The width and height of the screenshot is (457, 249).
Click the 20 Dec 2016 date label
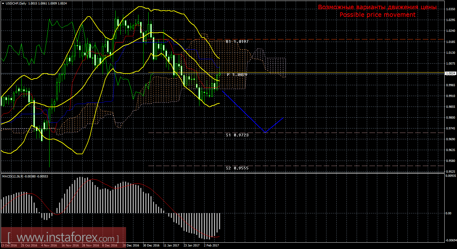[x=131, y=246]
